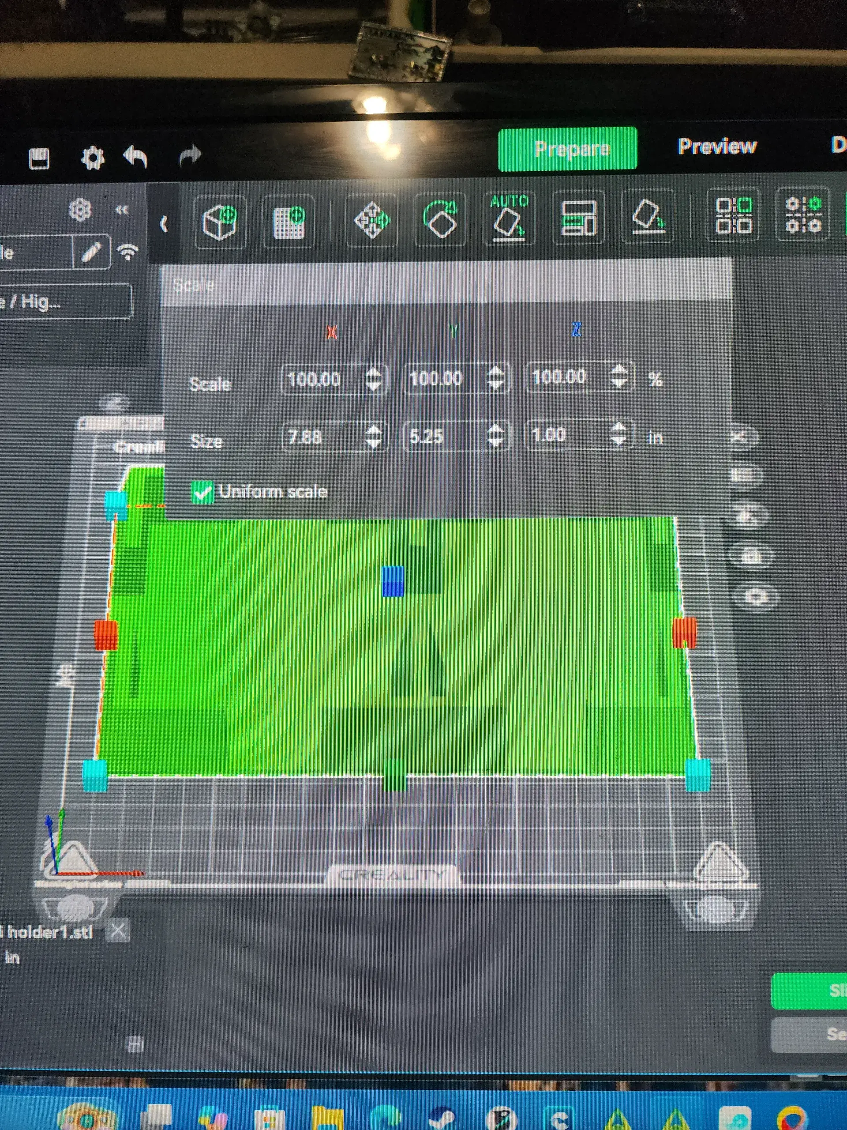847x1130 pixels.
Task: Click the save project icon
Action: pos(39,159)
